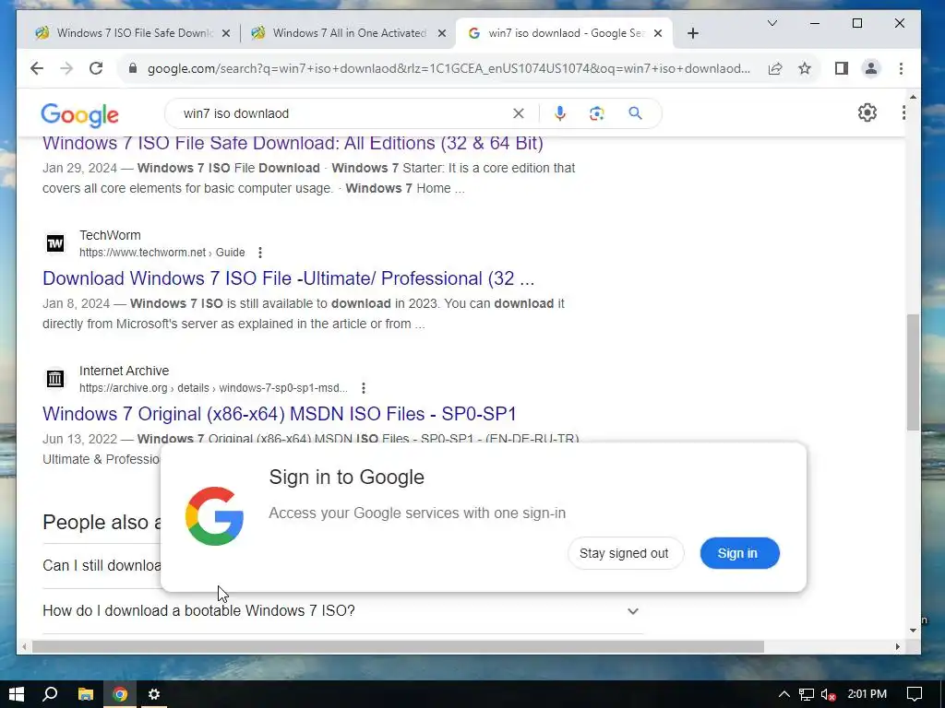
Task: Click the Google logo
Action: click(x=79, y=114)
